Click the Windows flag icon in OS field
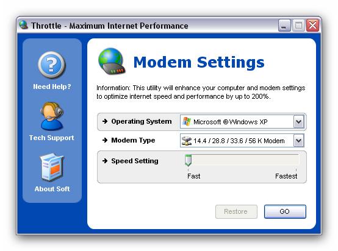The height and width of the screenshot is (251, 338). (187, 122)
